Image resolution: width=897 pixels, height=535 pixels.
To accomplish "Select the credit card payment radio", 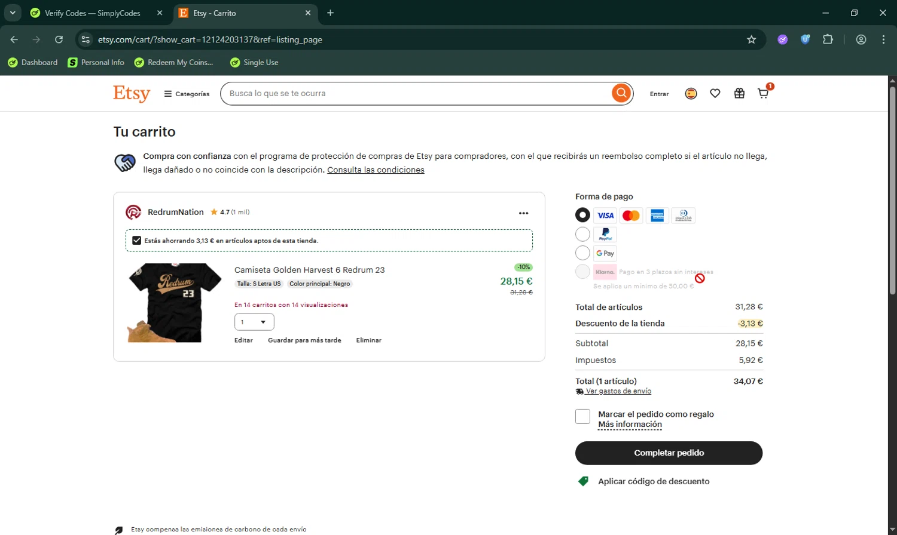I will 582,215.
